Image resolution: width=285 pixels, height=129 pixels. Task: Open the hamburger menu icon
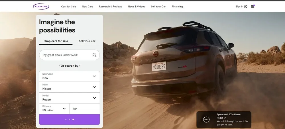click(x=253, y=7)
